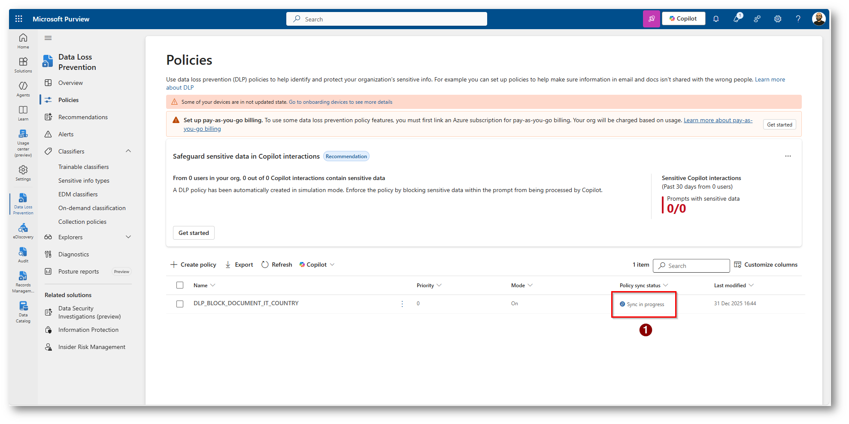Collapse the Classifiers section
The width and height of the screenshot is (849, 424).
(x=128, y=151)
